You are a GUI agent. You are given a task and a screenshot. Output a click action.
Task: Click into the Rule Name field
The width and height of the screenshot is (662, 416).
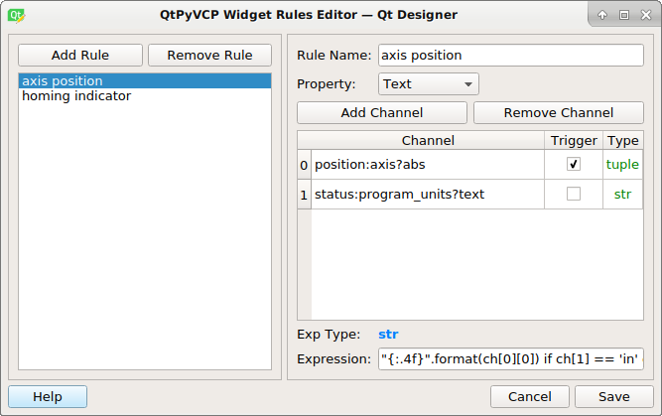coord(511,55)
